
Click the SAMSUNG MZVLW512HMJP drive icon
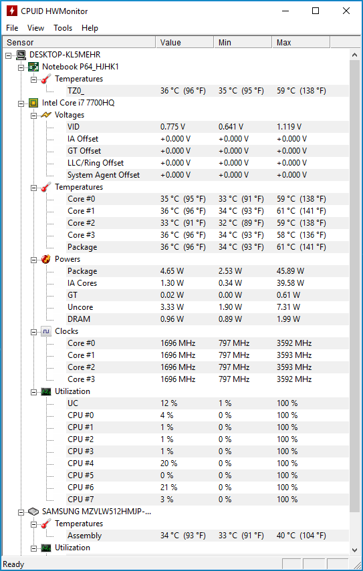coord(34,512)
